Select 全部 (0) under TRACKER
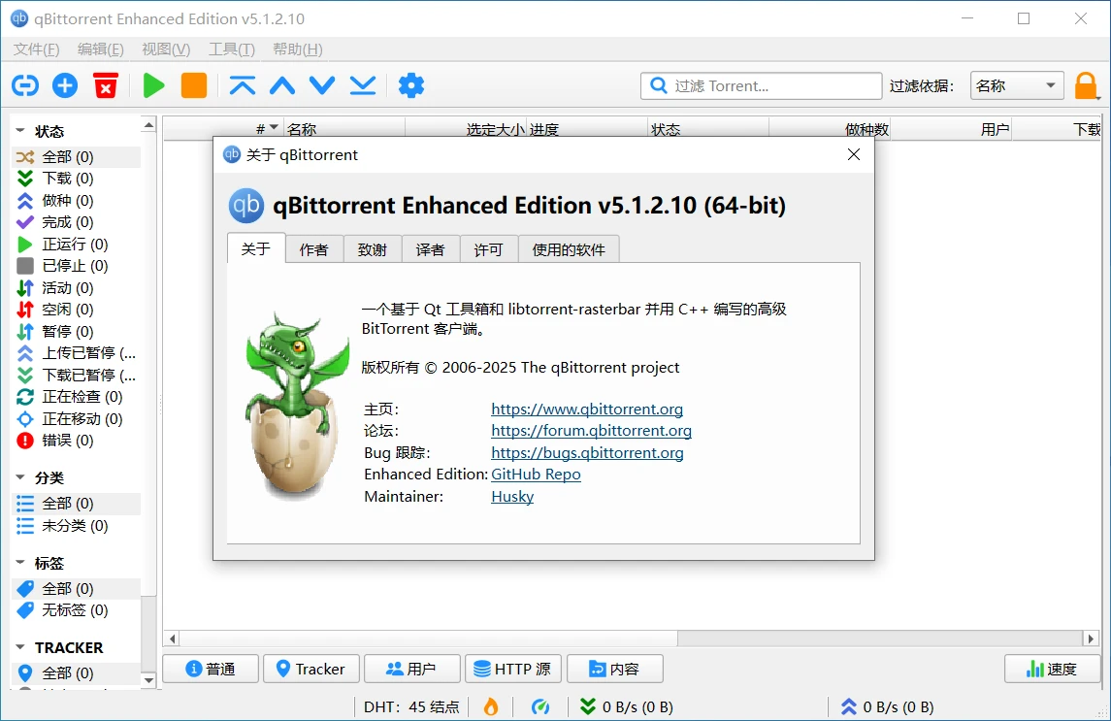 tap(77, 672)
